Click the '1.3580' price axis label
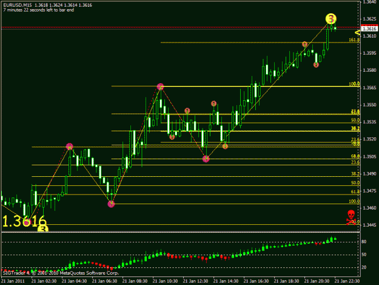The width and height of the screenshot is (379, 285). tap(370, 70)
